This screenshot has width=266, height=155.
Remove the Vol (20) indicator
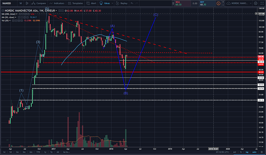pos(22,21)
